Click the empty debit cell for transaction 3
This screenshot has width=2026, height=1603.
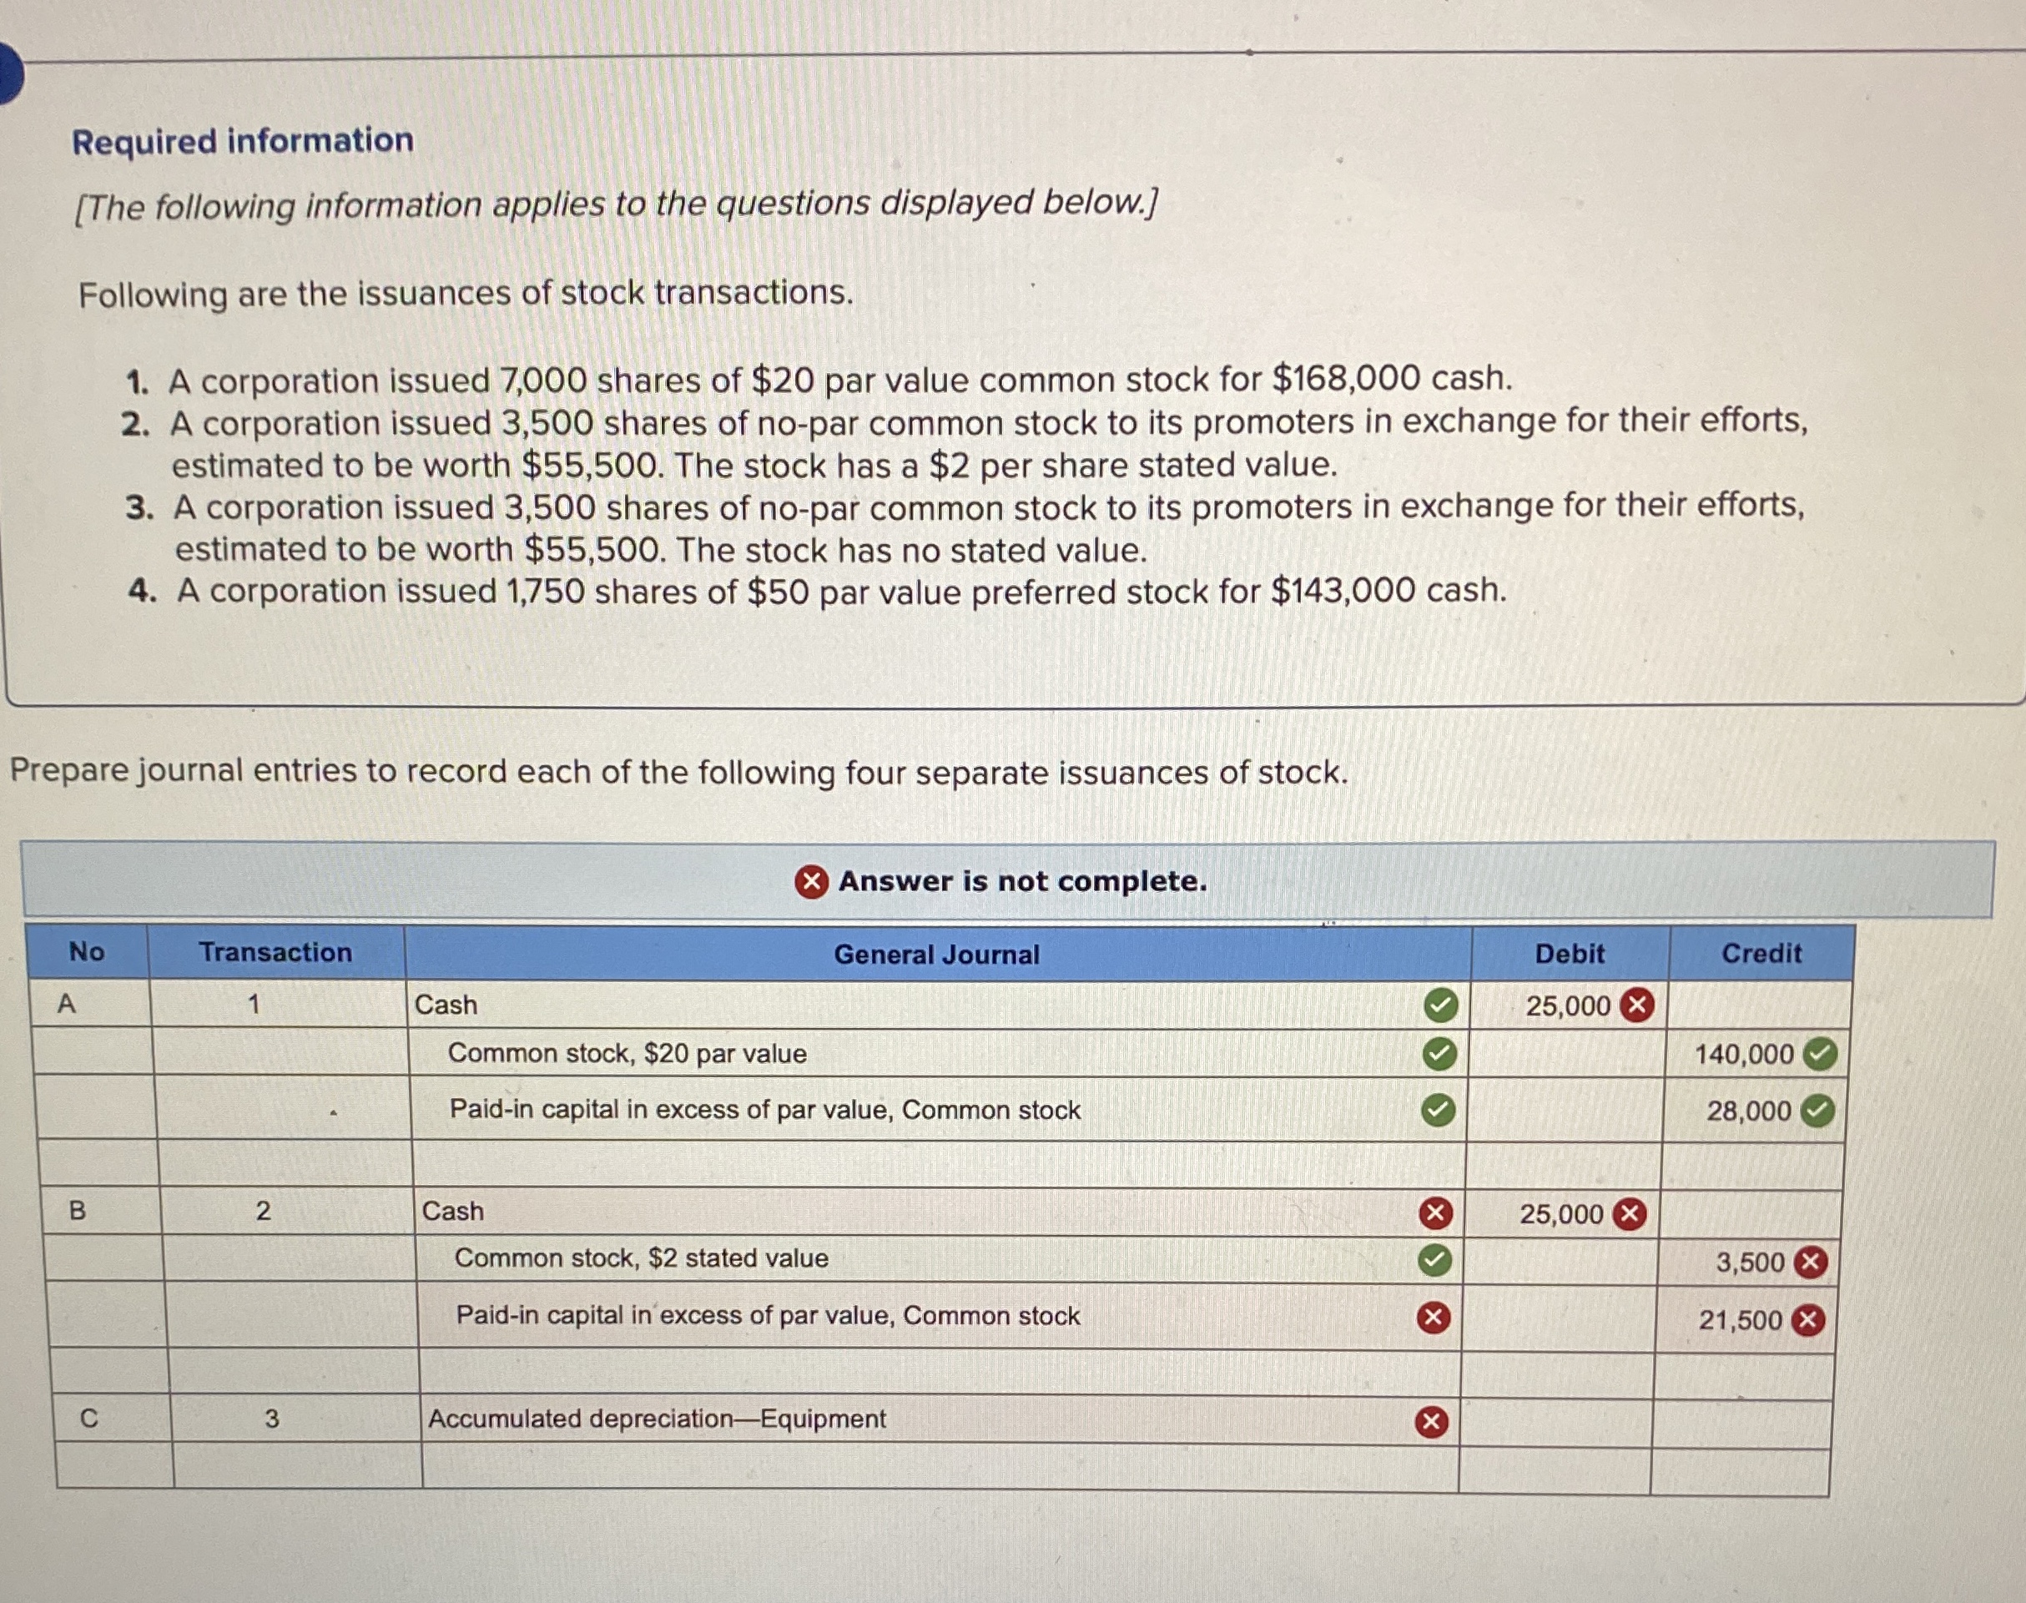[x=1556, y=1423]
